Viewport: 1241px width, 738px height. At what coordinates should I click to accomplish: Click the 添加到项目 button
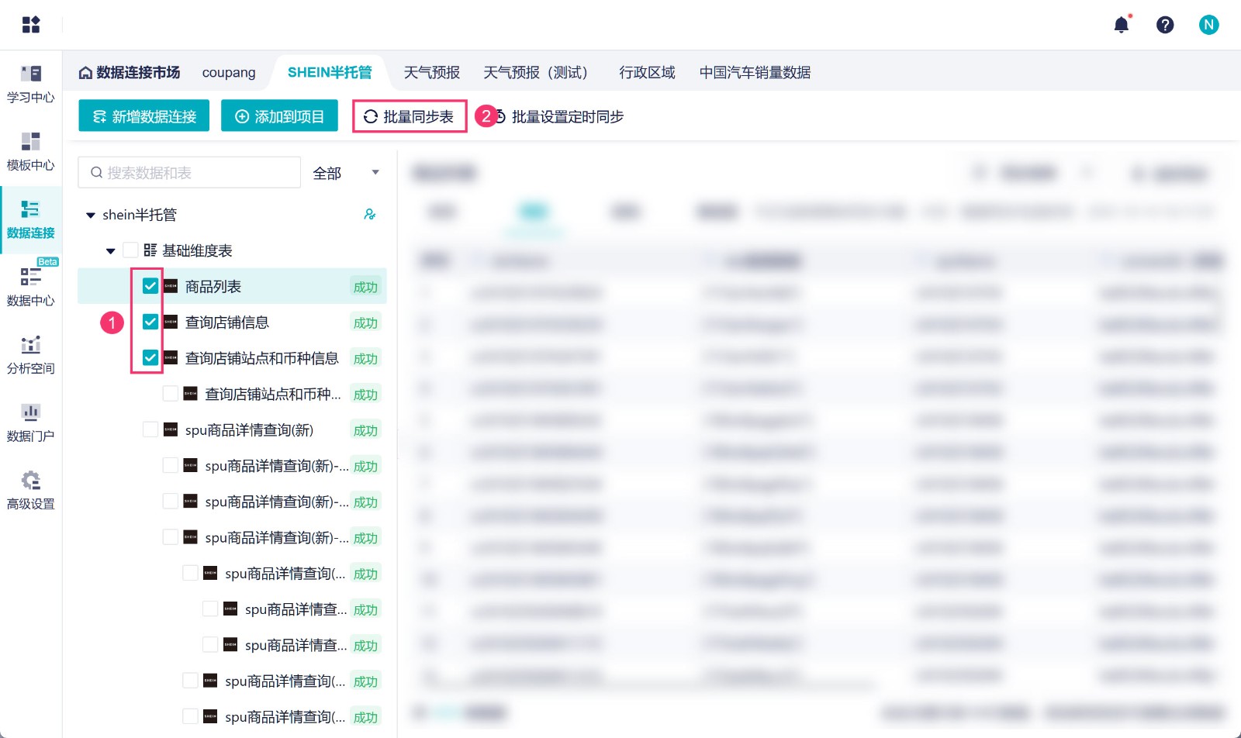279,116
